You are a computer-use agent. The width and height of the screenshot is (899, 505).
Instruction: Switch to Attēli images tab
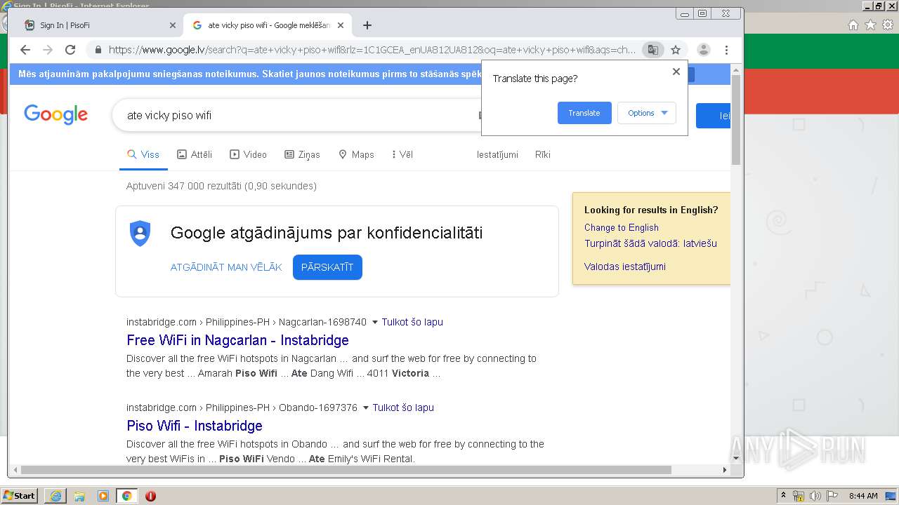195,154
